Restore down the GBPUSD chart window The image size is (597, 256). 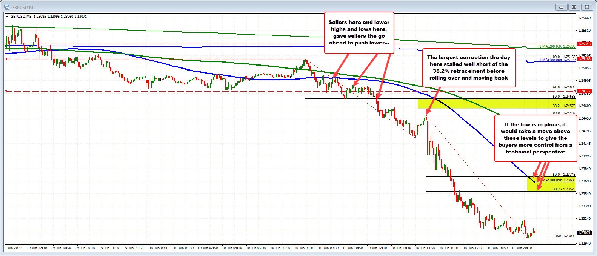click(574, 7)
